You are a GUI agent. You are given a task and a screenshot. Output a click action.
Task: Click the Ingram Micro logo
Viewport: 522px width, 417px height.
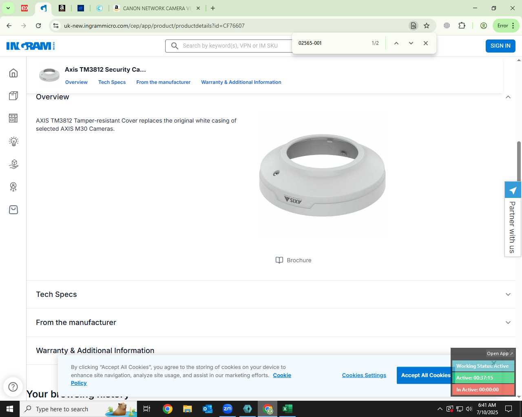pos(31,46)
